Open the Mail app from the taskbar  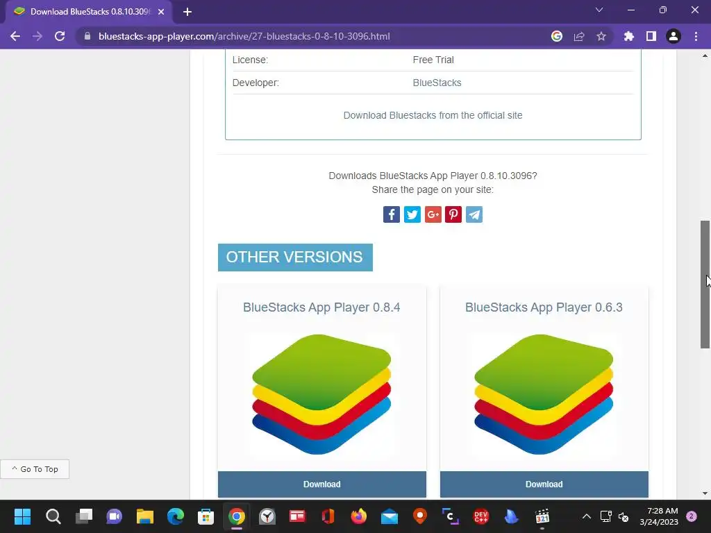point(390,516)
